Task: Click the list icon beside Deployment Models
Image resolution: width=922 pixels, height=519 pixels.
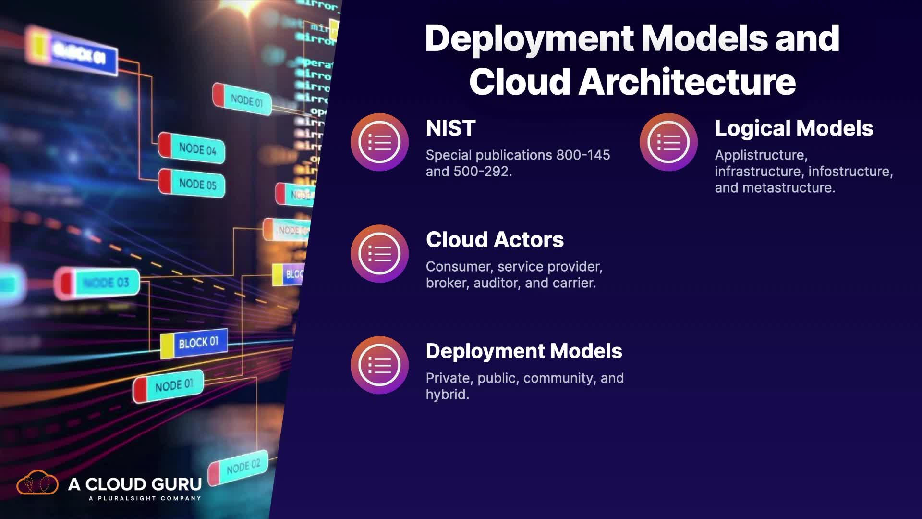Action: (379, 365)
